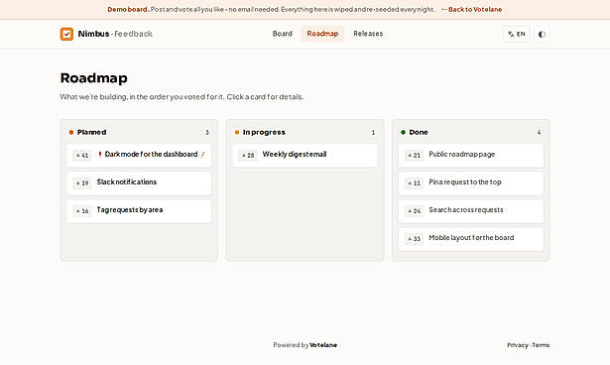This screenshot has width=610, height=365.
Task: Follow the Back to Votelane link
Action: [471, 9]
